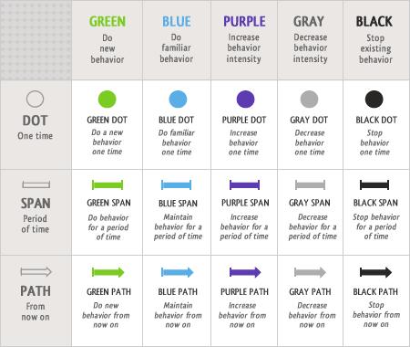Select the gray span bar icon
This screenshot has width=410, height=347.
pyautogui.click(x=310, y=184)
